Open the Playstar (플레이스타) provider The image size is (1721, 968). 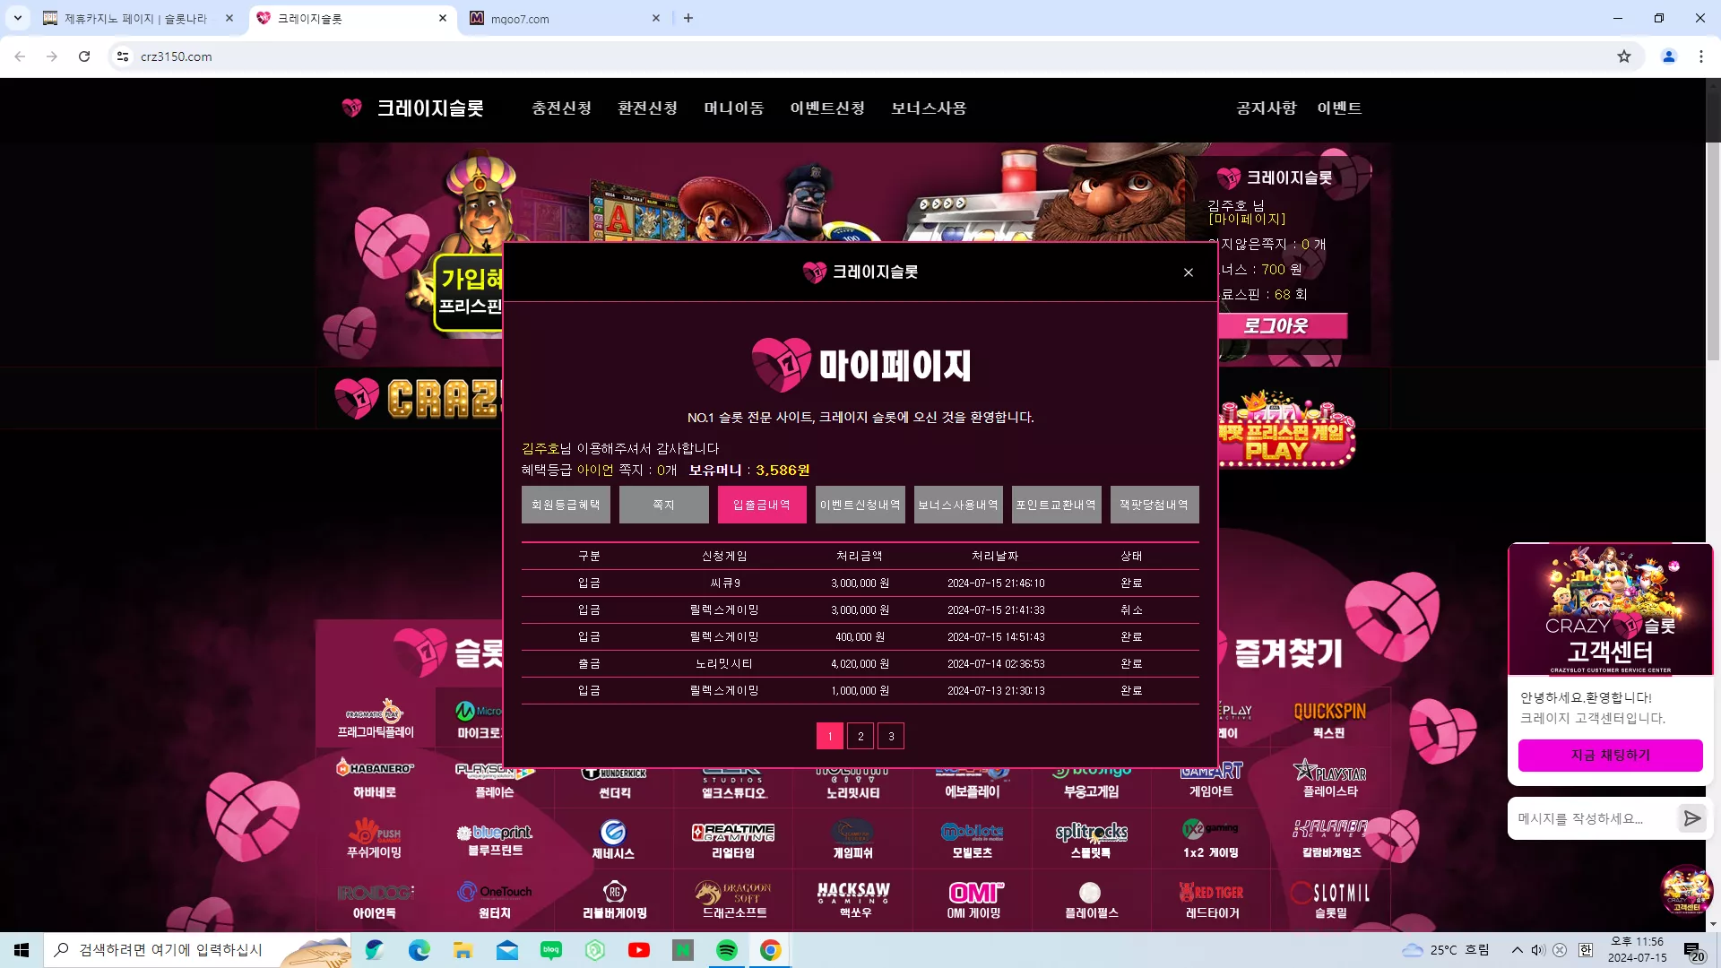pyautogui.click(x=1330, y=779)
